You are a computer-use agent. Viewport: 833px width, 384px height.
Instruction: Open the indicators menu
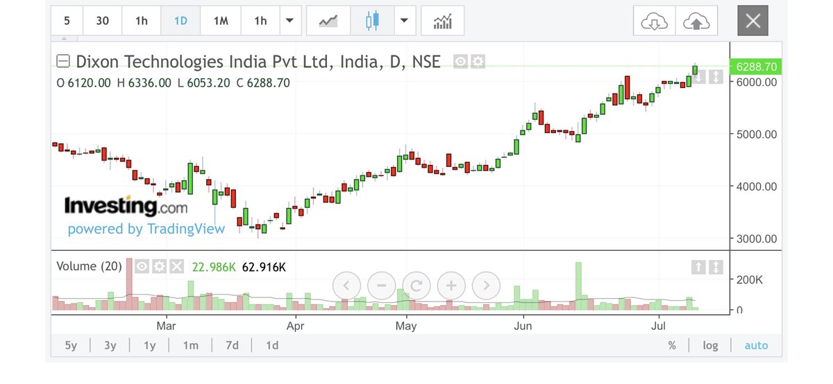point(442,21)
